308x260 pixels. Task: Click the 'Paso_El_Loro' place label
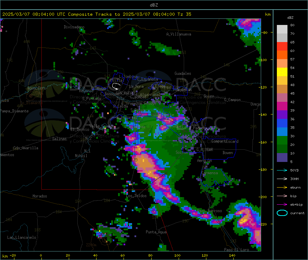[x=236, y=250]
